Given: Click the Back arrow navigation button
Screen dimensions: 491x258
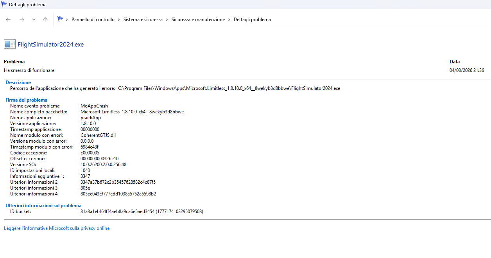Looking at the screenshot, I should pyautogui.click(x=8, y=20).
